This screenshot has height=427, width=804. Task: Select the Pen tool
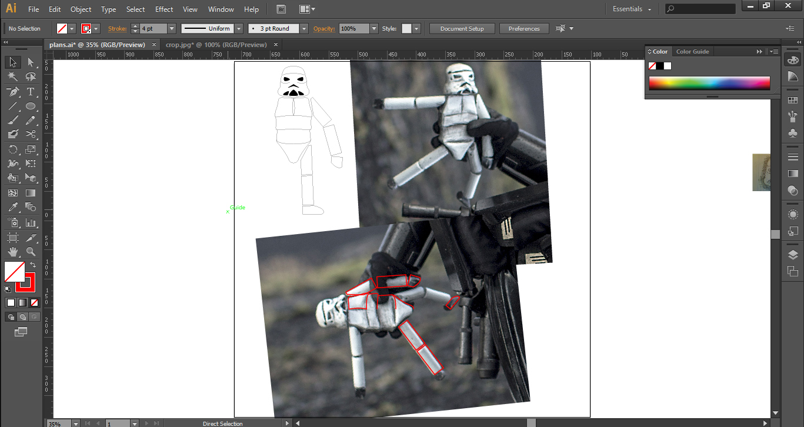coord(12,92)
